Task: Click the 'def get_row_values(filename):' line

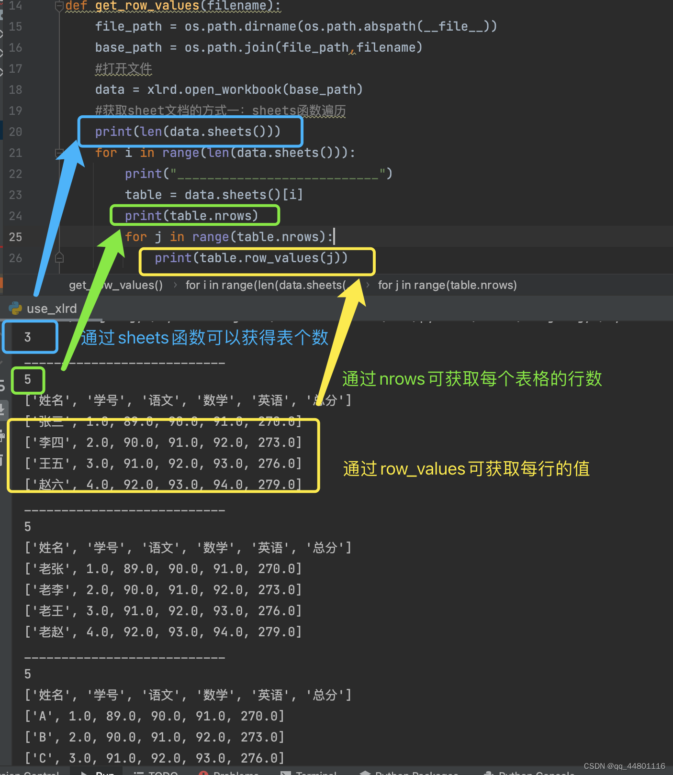Action: (173, 6)
